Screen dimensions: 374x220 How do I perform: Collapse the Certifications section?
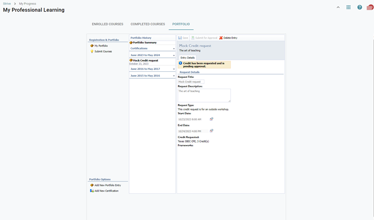pyautogui.click(x=174, y=49)
